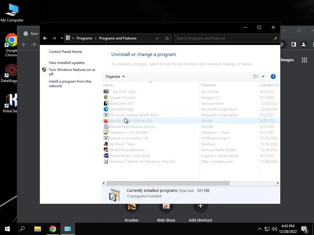Screen dimensions: 314x235
Task: Click the Chrome taskbar icon
Action: point(53,229)
